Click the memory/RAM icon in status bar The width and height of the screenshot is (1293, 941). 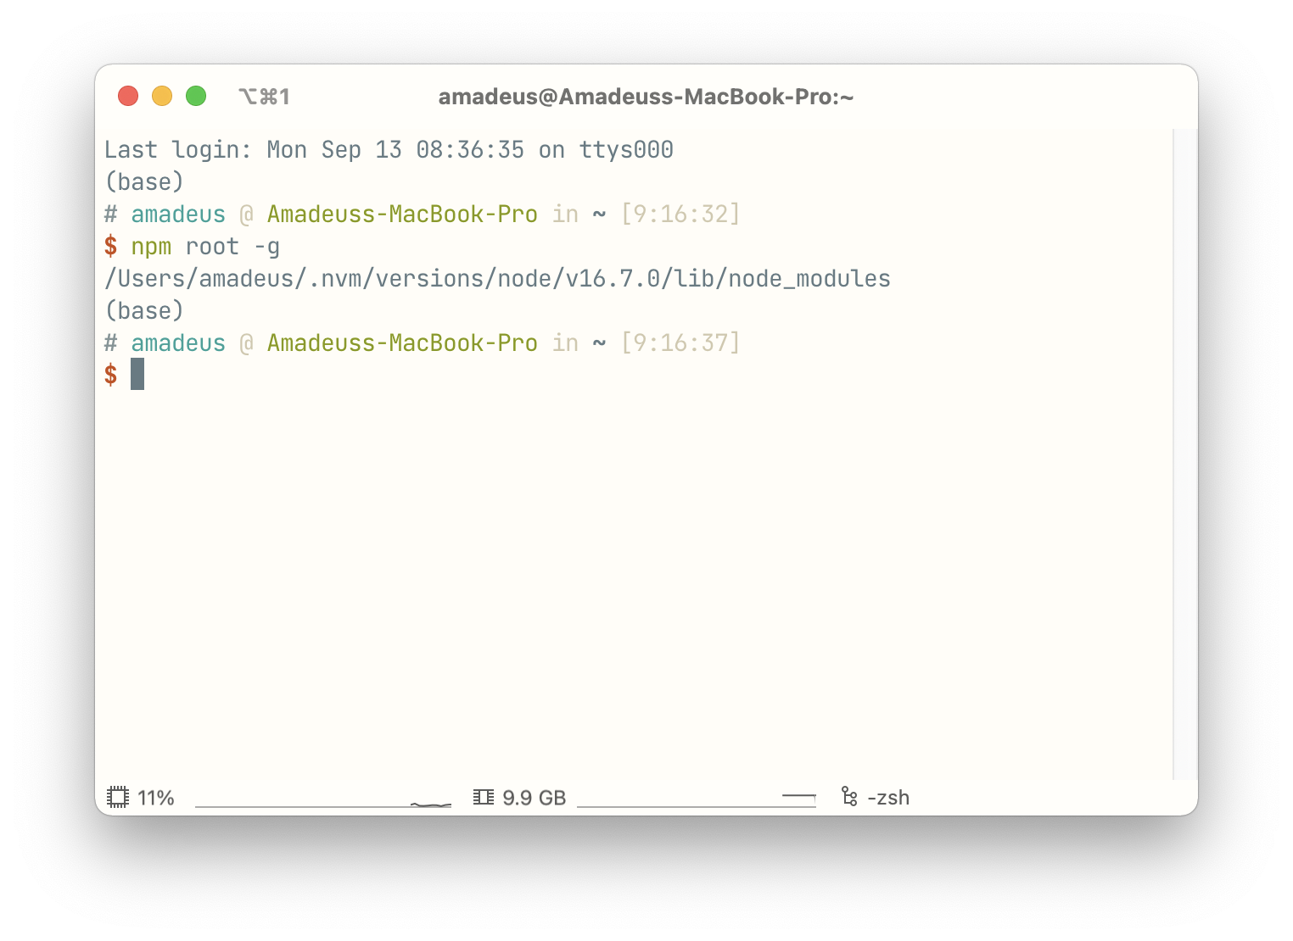click(x=482, y=797)
